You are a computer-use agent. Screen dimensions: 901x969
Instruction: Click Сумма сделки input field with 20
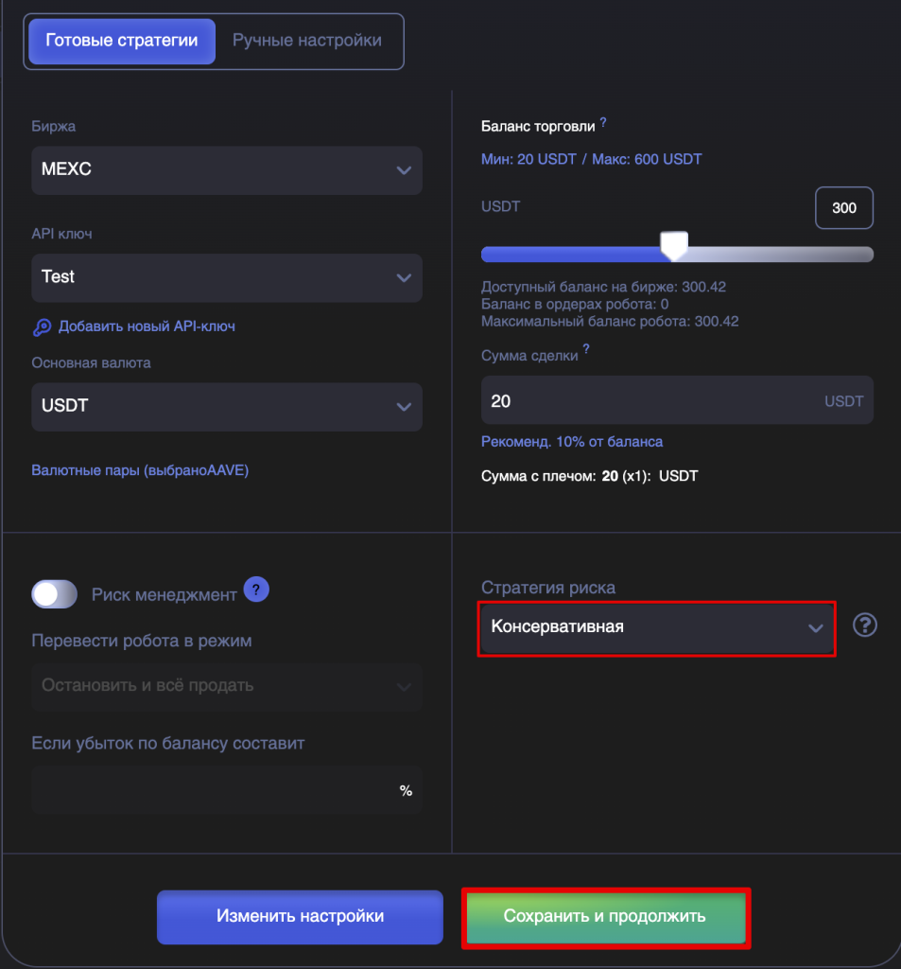click(x=677, y=400)
